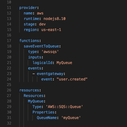127x127 pixels.
Task: Click the lowercase resources key on line 26
Action: click(29, 90)
